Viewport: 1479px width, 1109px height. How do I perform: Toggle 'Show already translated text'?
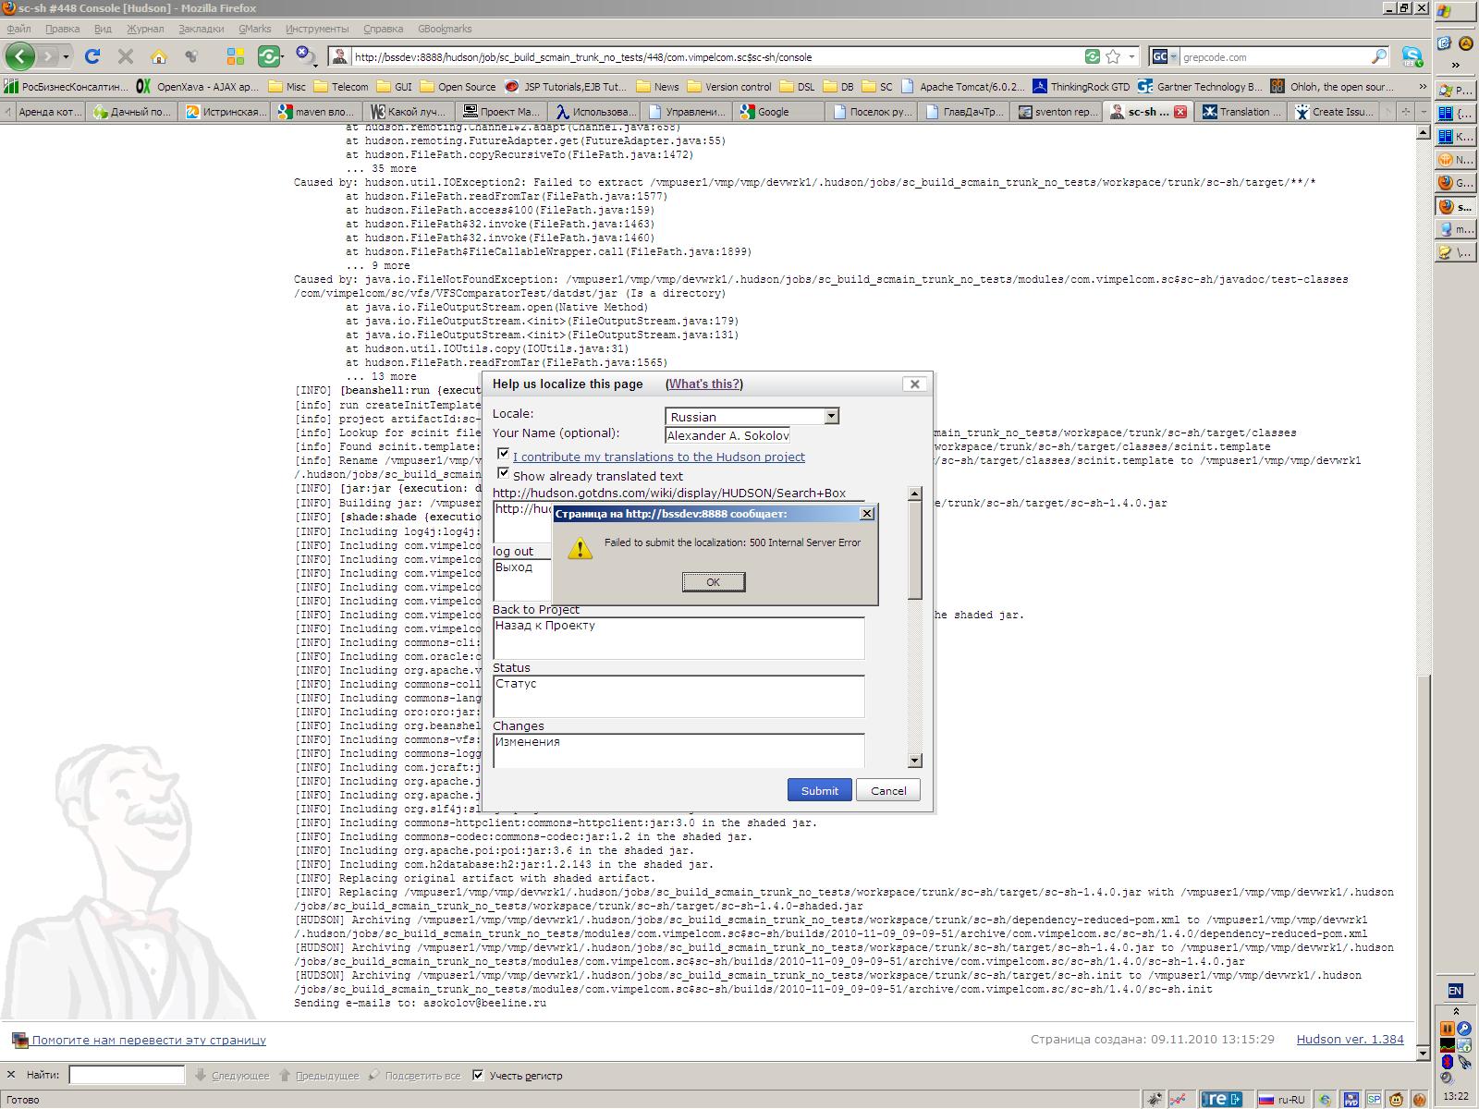coord(503,472)
